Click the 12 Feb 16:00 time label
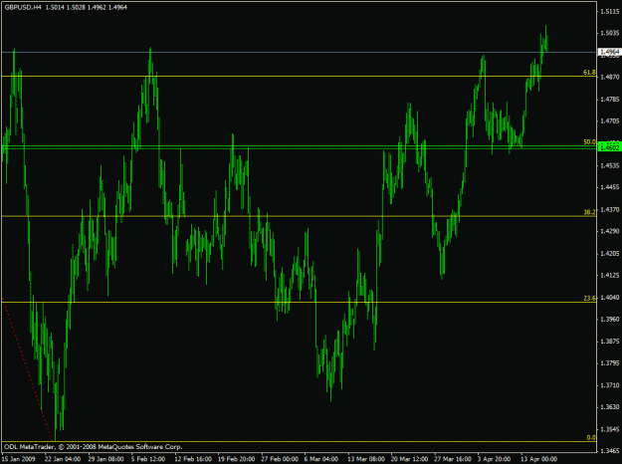 click(193, 459)
